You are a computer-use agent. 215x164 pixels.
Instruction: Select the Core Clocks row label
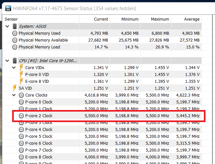36,95
